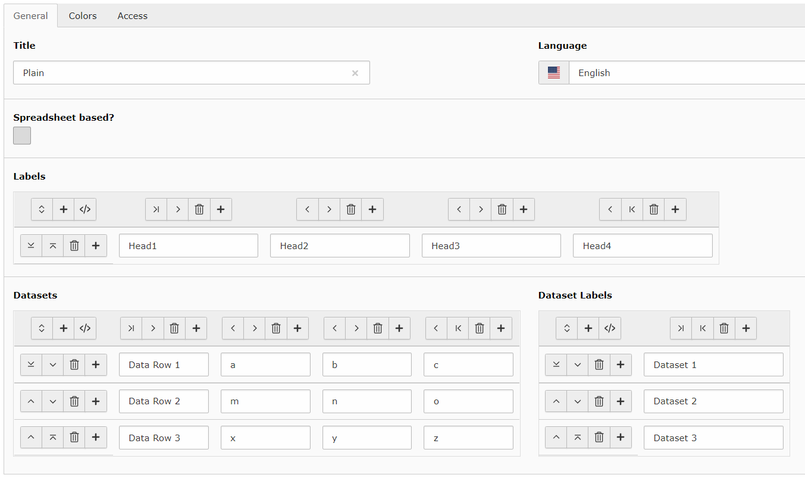Delete Data Row 2
805x481 pixels.
click(74, 401)
